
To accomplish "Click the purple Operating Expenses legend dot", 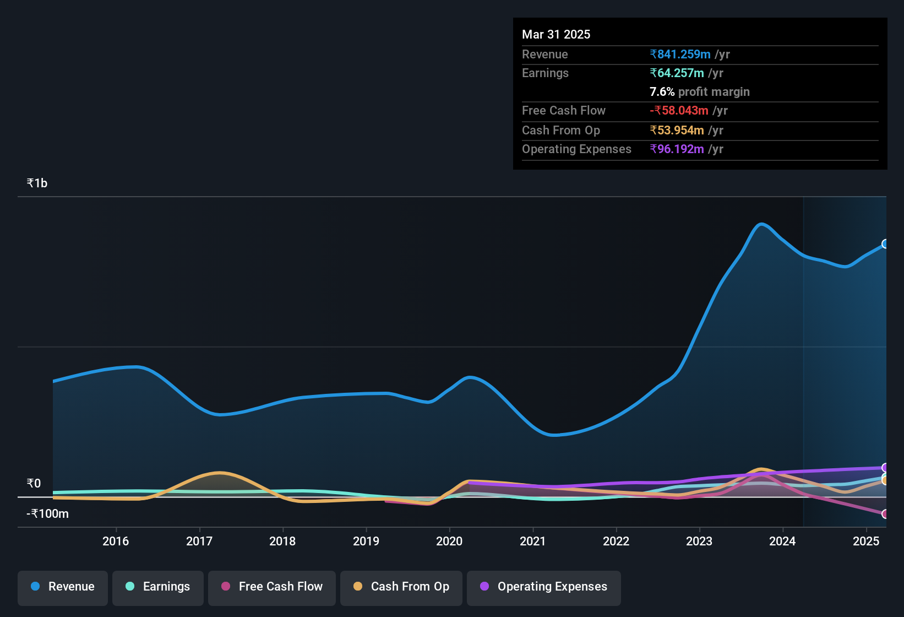I will pos(484,587).
